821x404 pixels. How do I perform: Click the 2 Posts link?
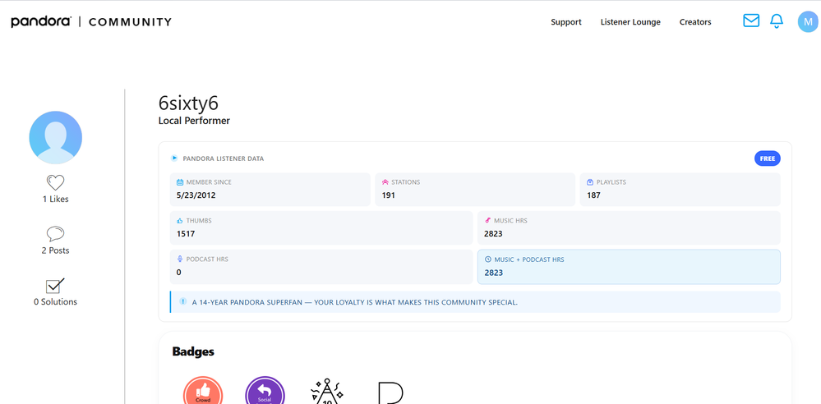click(56, 250)
